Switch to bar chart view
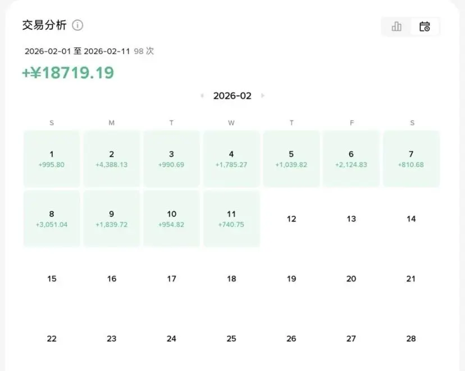This screenshot has width=465, height=371. click(x=396, y=26)
